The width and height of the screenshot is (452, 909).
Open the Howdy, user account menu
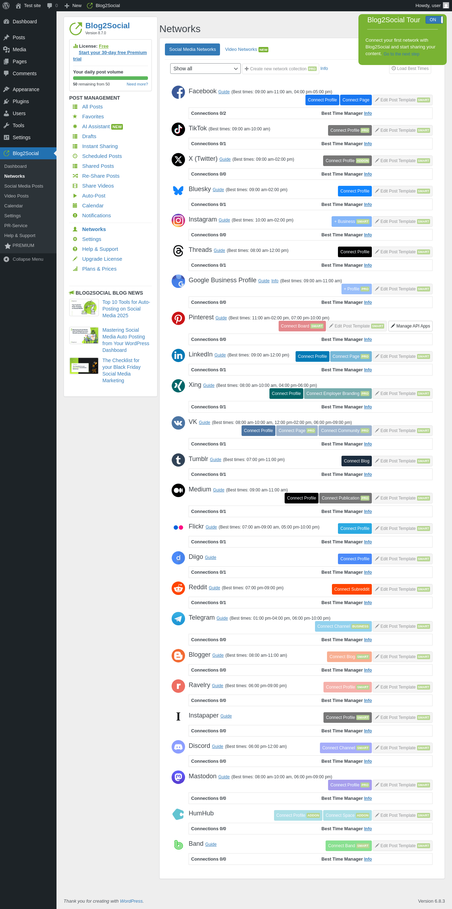click(x=432, y=6)
